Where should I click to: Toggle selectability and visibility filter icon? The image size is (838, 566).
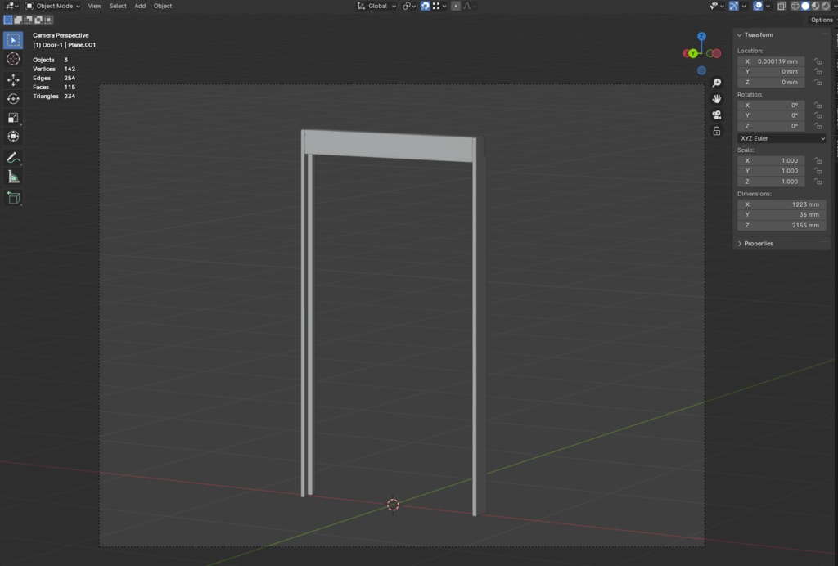coord(715,6)
